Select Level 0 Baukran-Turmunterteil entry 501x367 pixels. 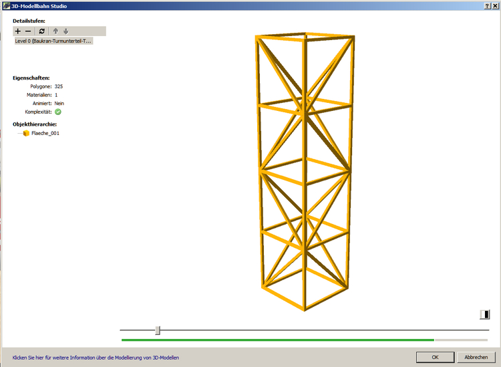pos(53,41)
